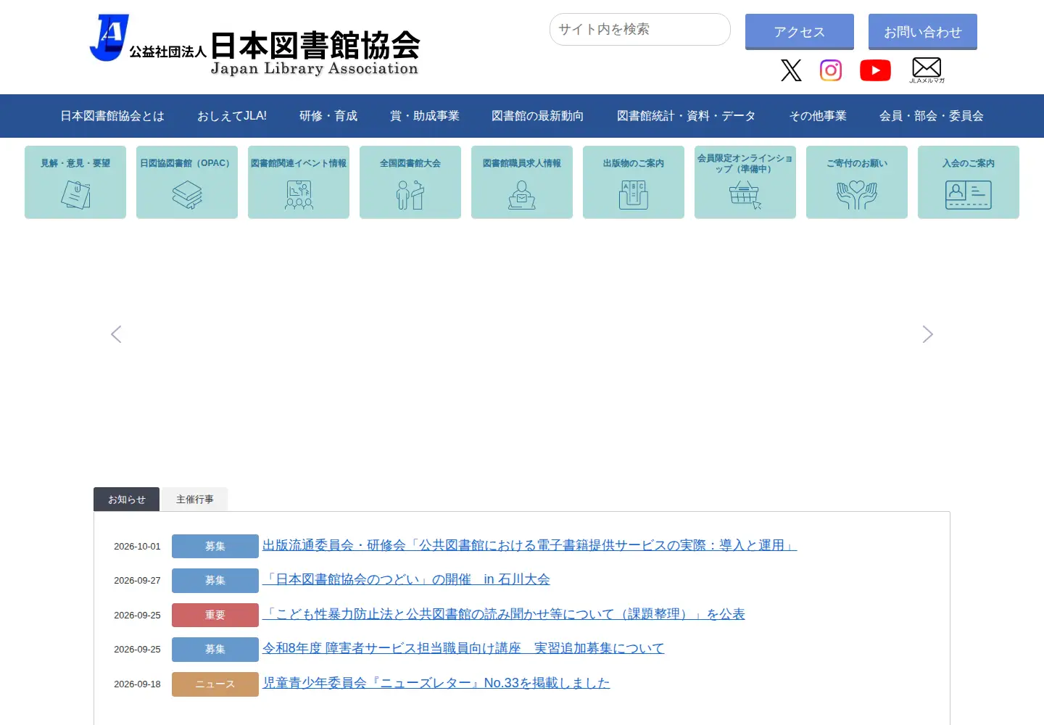
Task: Click the アクセス button
Action: (x=800, y=32)
